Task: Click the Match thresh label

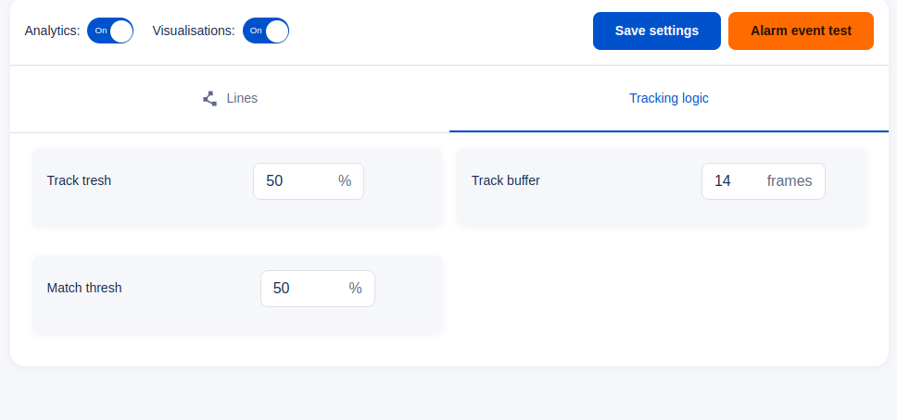Action: coord(84,288)
